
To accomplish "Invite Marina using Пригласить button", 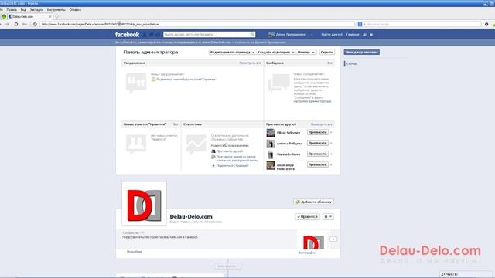I will [318, 154].
